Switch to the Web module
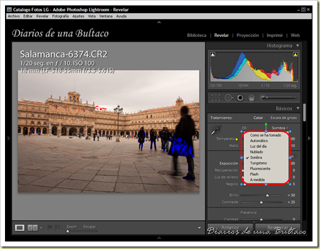The image size is (320, 249). [x=295, y=35]
